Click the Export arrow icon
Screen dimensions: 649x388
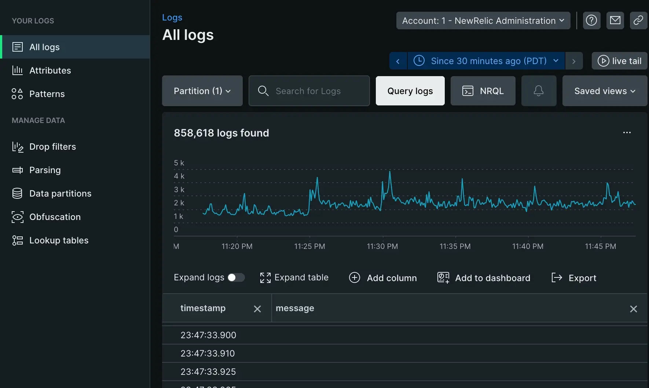point(557,277)
